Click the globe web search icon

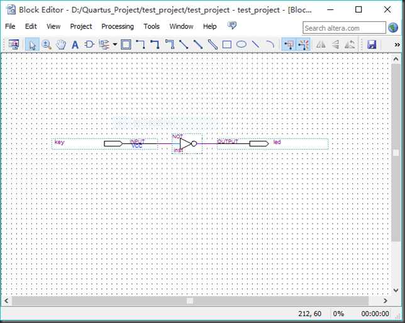coord(393,28)
